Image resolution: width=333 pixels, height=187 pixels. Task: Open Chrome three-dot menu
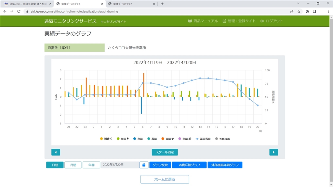pos(328,11)
